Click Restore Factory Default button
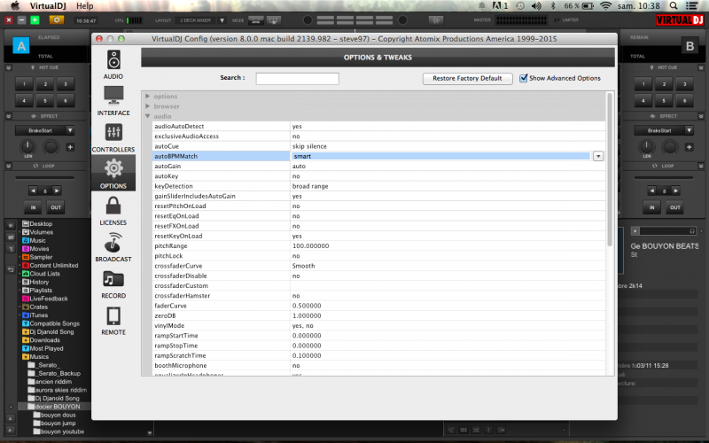This screenshot has width=709, height=443. pyautogui.click(x=467, y=78)
